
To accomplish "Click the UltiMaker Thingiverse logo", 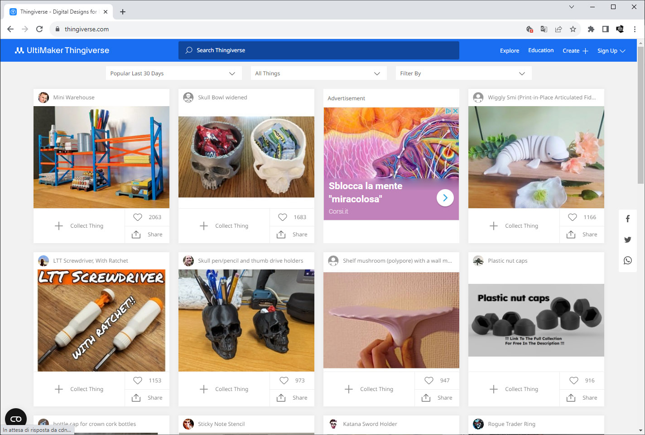I will coord(63,50).
